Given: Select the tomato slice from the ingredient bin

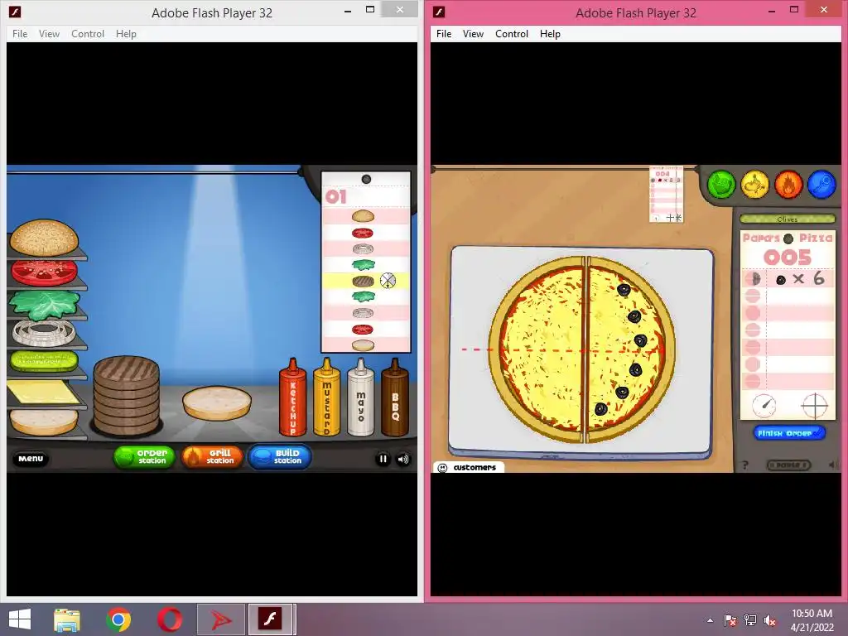Looking at the screenshot, I should [x=44, y=272].
